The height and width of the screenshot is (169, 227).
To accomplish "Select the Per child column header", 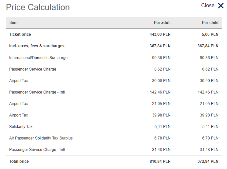I will pyautogui.click(x=210, y=23).
